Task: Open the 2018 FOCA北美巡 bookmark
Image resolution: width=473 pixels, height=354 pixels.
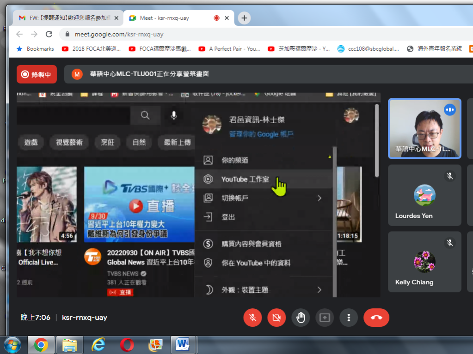Action: point(87,48)
